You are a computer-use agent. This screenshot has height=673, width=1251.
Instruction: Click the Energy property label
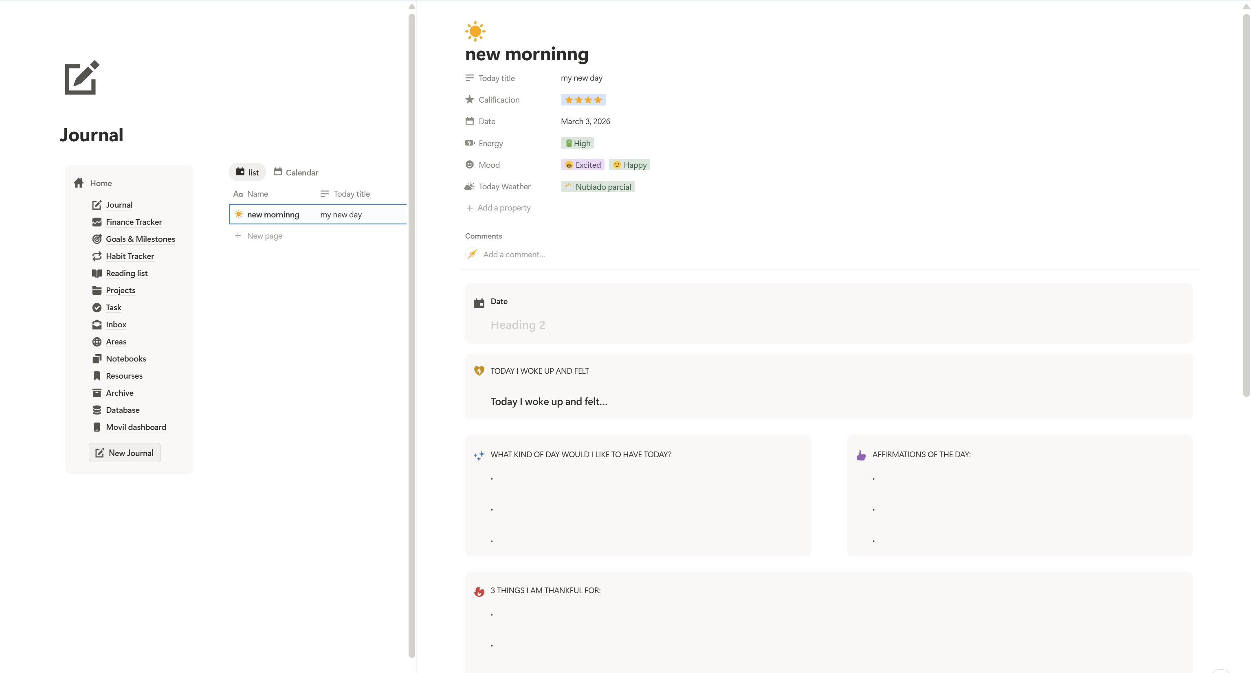490,143
